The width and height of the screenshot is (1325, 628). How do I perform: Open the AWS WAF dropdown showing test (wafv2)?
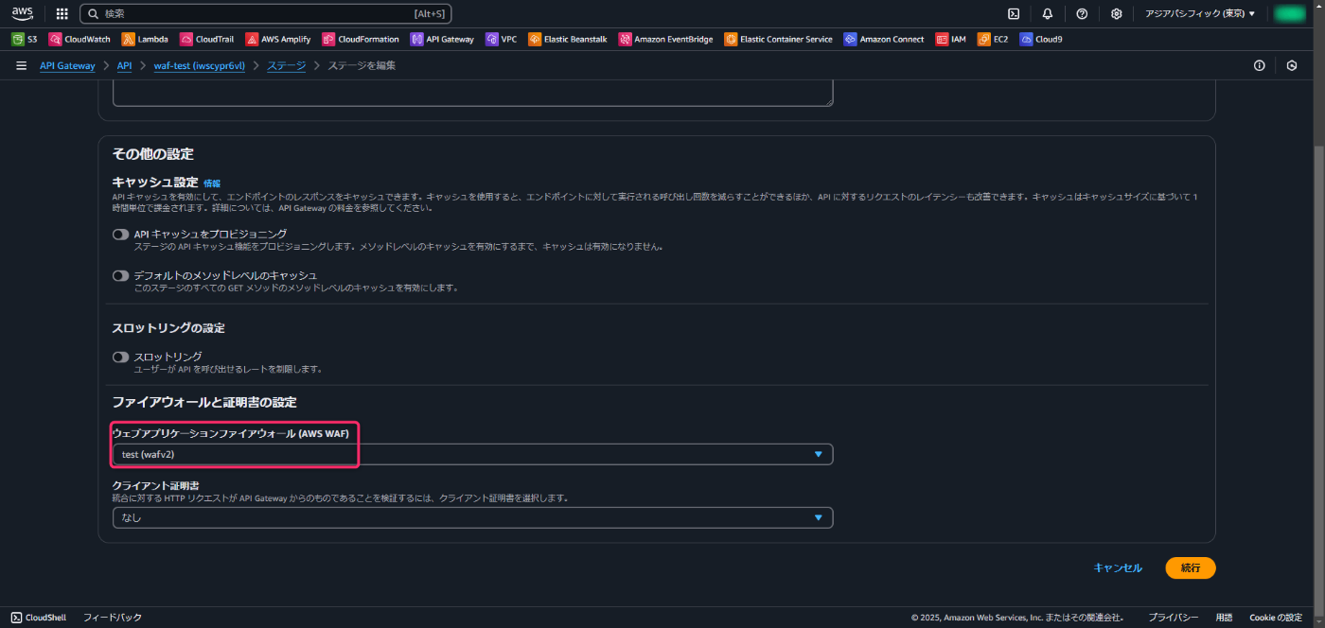pyautogui.click(x=472, y=454)
